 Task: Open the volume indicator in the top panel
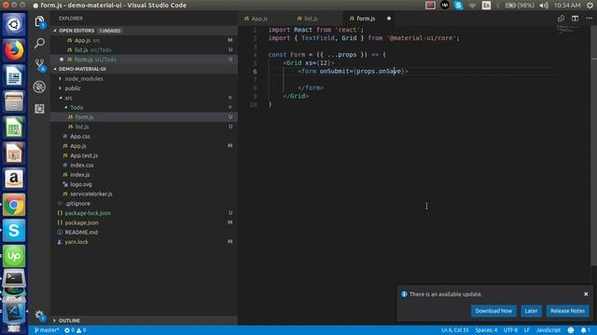point(544,6)
